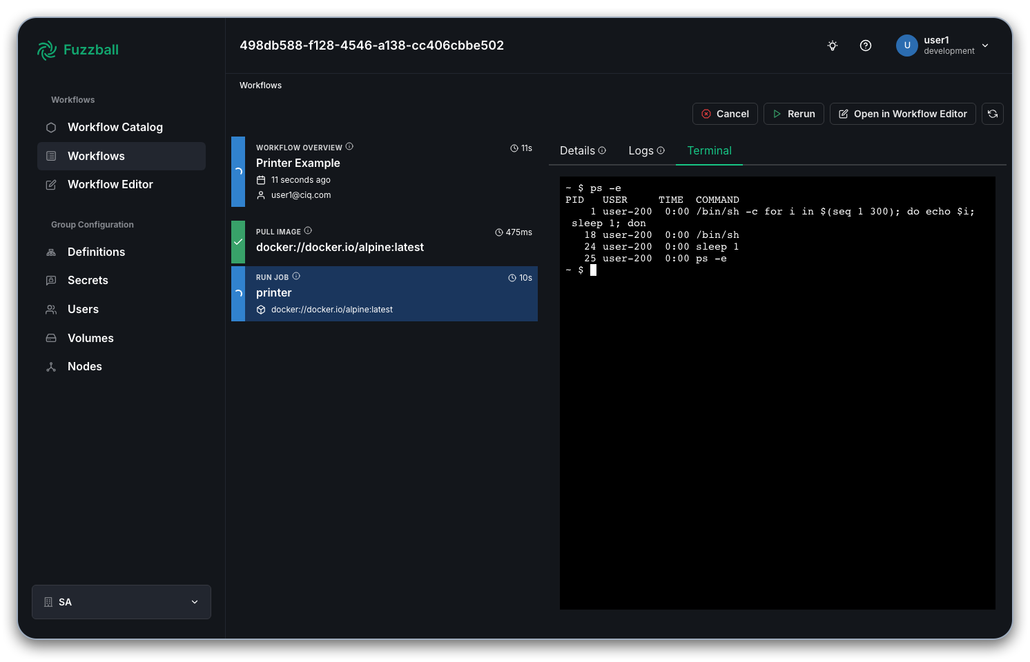Viewport: 1030px width, 662px height.
Task: Toggle the light/dark theme bulb icon
Action: coord(833,46)
